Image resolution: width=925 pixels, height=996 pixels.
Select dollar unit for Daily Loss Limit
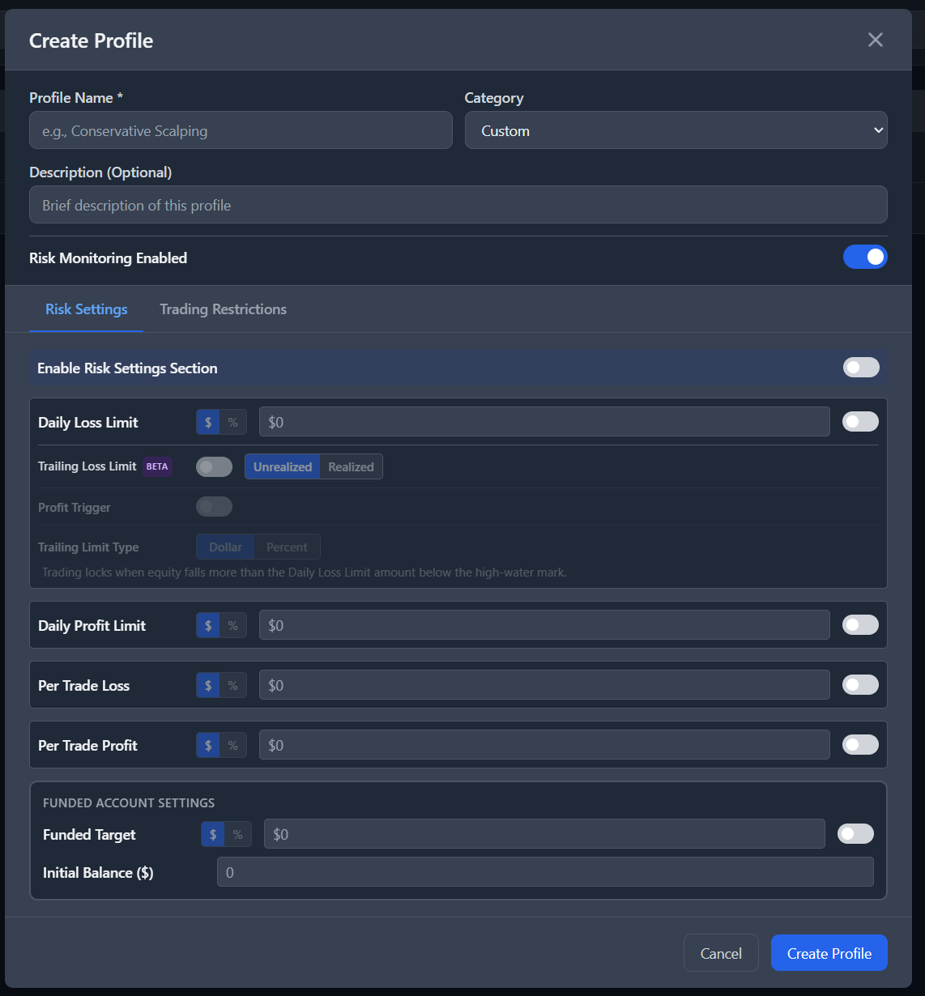[208, 422]
